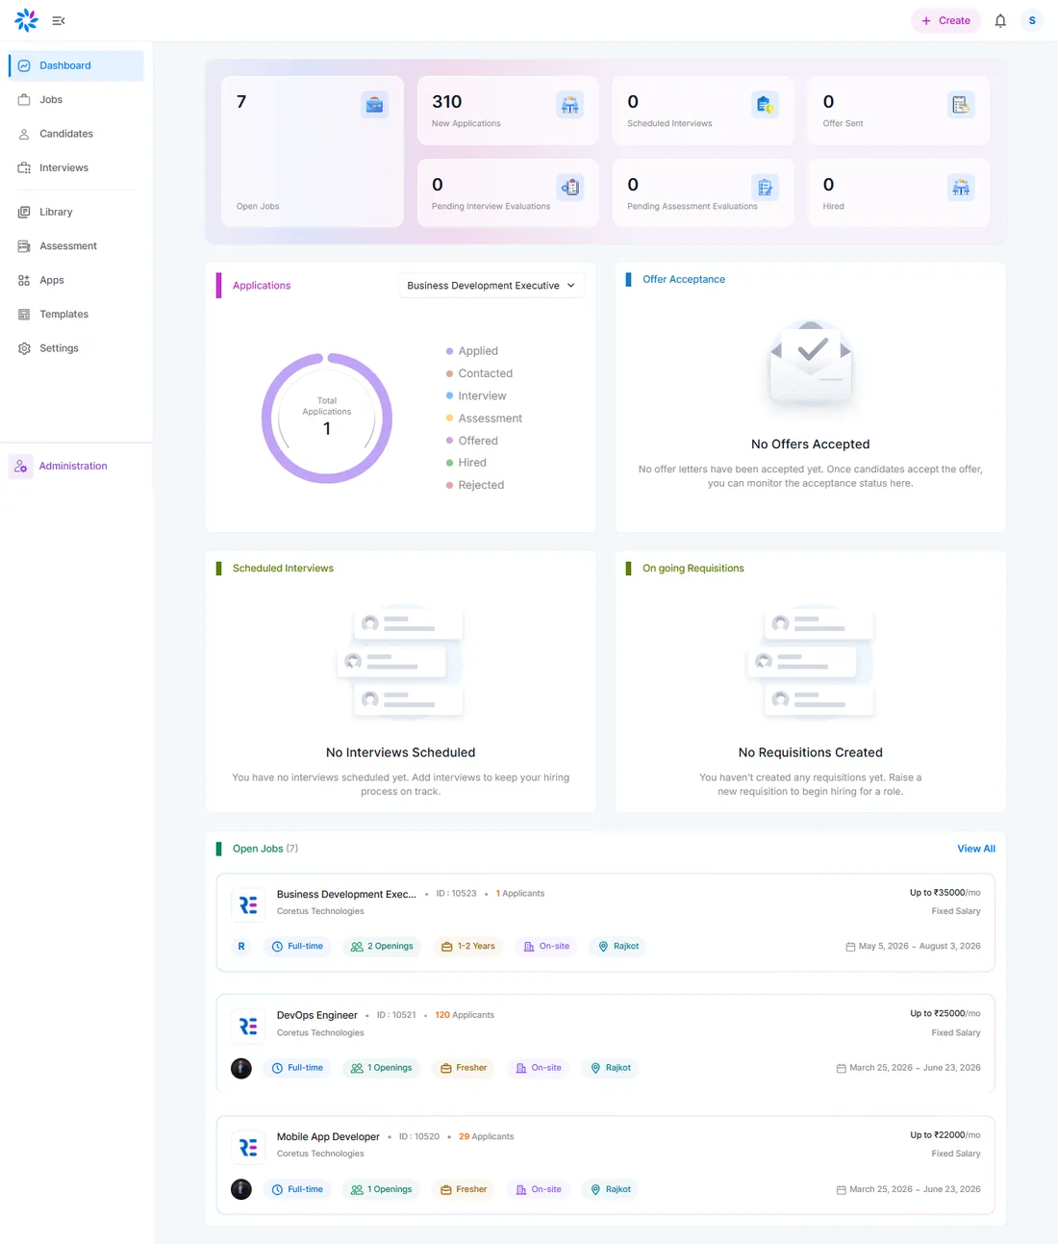Open Dashboard in sidebar
This screenshot has width=1058, height=1244.
point(76,65)
